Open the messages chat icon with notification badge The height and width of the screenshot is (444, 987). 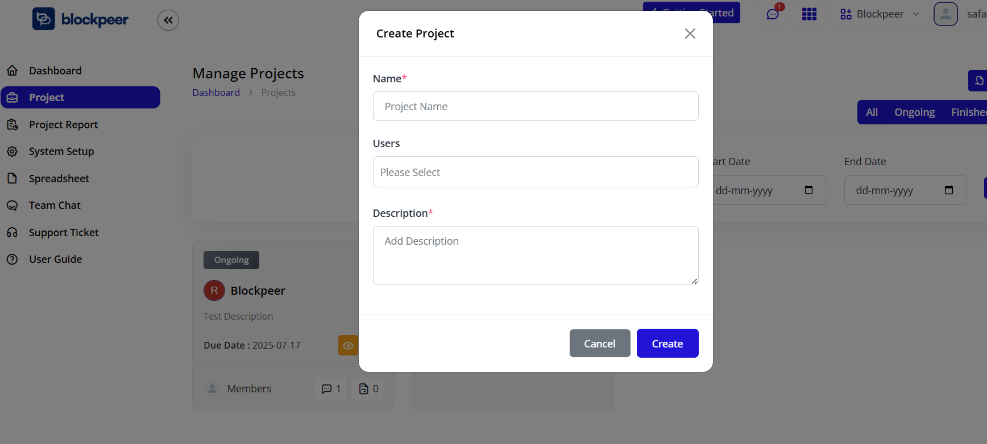tap(772, 15)
